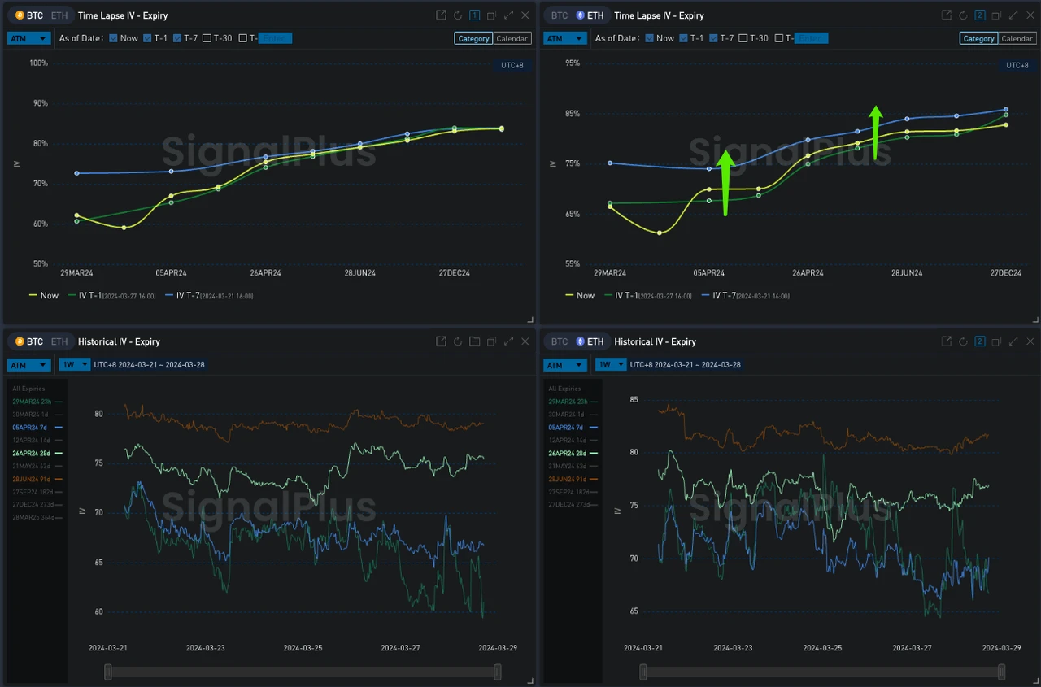Viewport: 1041px width, 687px height.
Task: Select 28JUN24 91d expiry in ETH Historical list
Action: point(569,480)
